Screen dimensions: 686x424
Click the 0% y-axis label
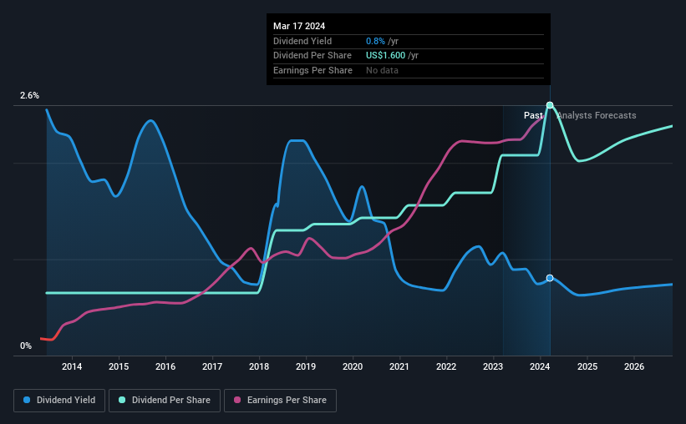[26, 346]
